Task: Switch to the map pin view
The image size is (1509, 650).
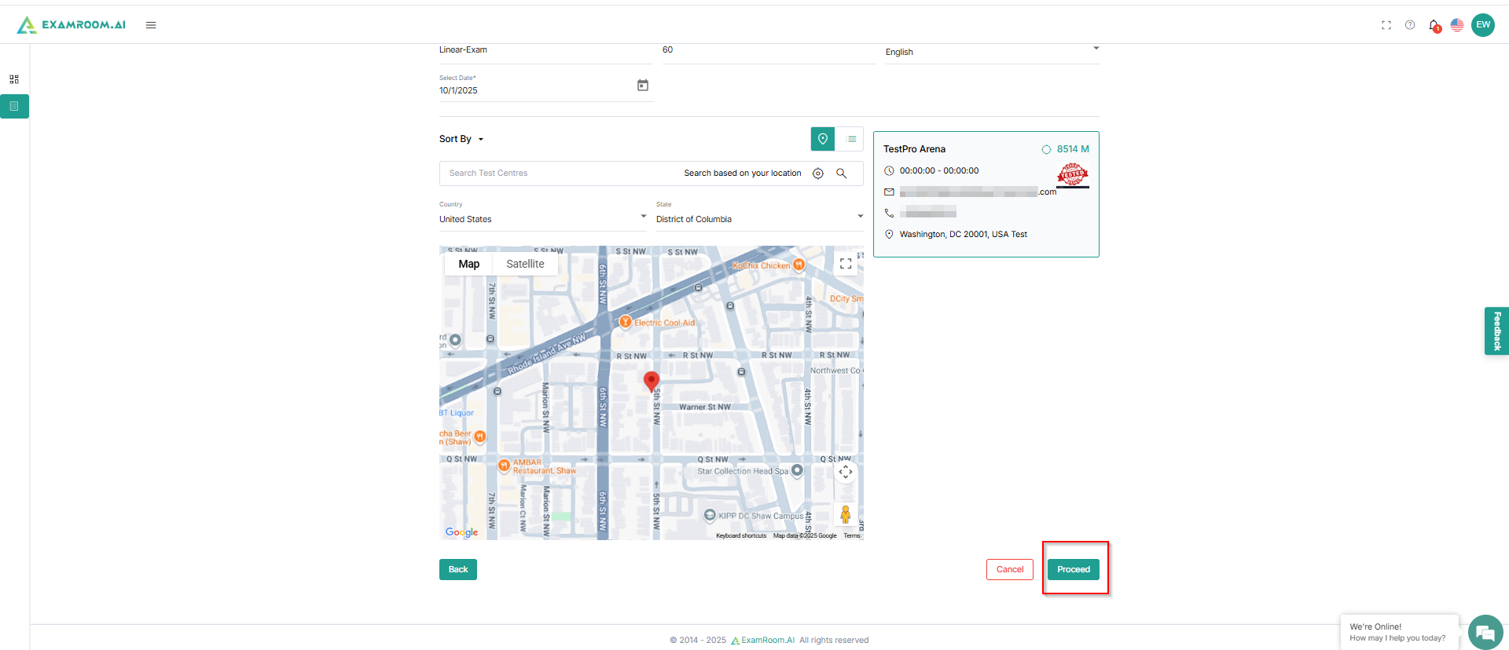Action: tap(823, 139)
